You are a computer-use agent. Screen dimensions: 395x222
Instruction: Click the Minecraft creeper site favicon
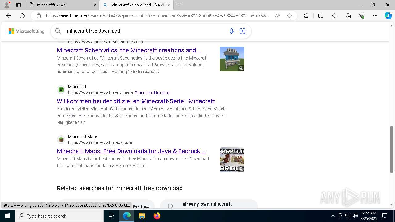pos(61,90)
